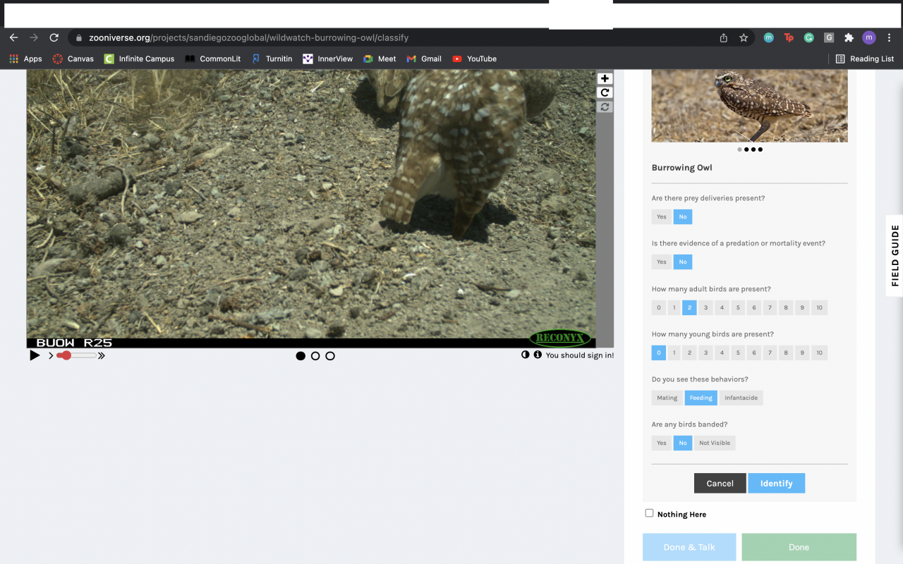
Task: Open the Chrome Extensions puzzle icon
Action: [x=849, y=38]
